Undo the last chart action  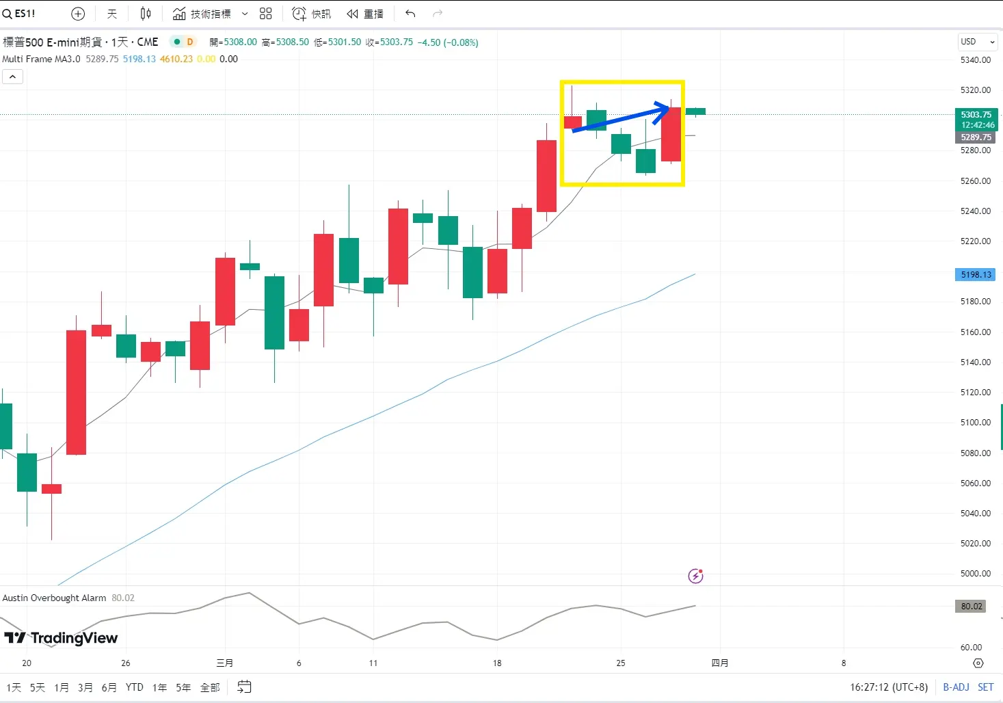pyautogui.click(x=410, y=14)
